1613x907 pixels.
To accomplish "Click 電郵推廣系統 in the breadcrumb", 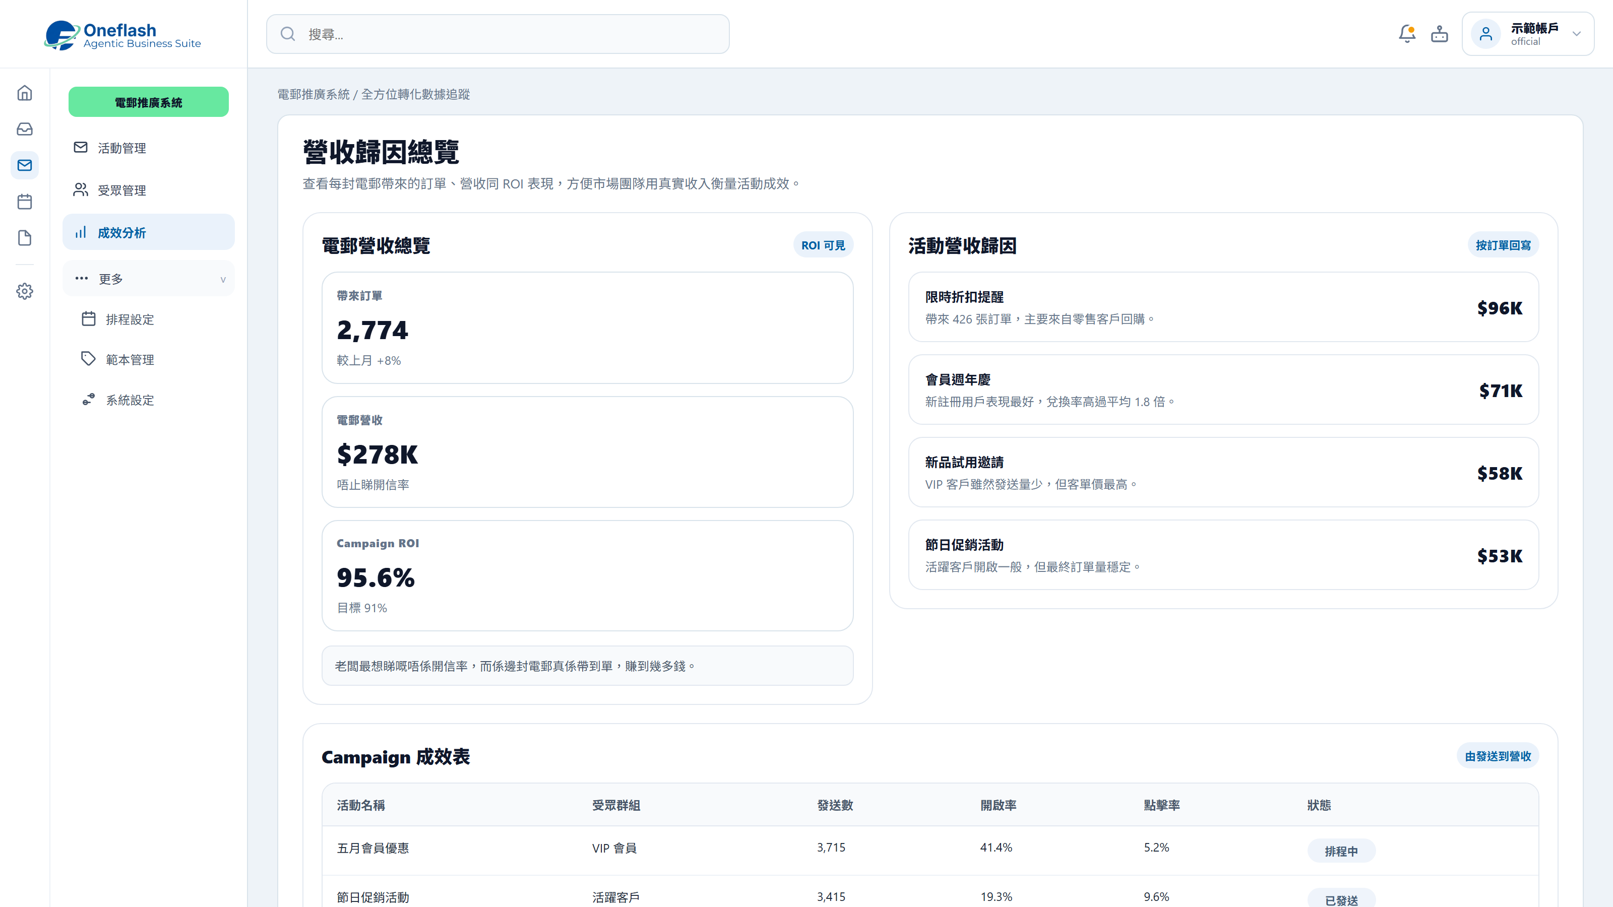I will coord(313,94).
